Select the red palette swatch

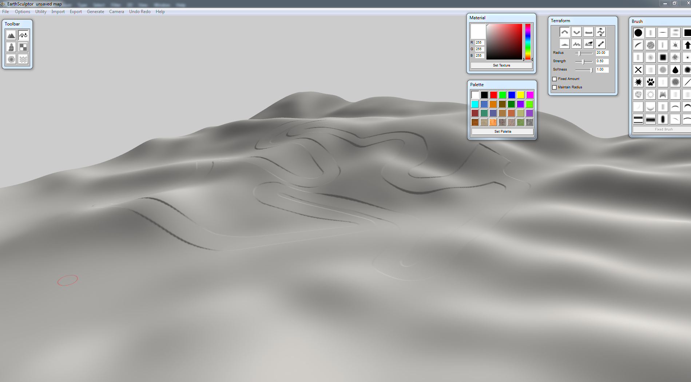(493, 95)
